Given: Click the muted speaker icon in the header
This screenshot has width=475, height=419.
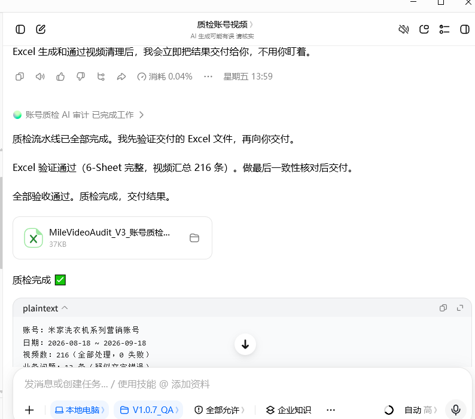Looking at the screenshot, I should click(x=403, y=29).
